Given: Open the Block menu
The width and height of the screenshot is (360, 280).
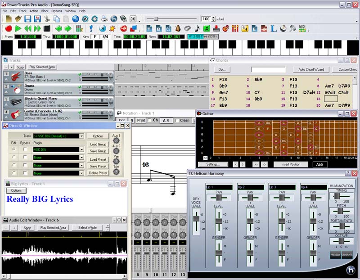Looking at the screenshot, I should (x=45, y=11).
